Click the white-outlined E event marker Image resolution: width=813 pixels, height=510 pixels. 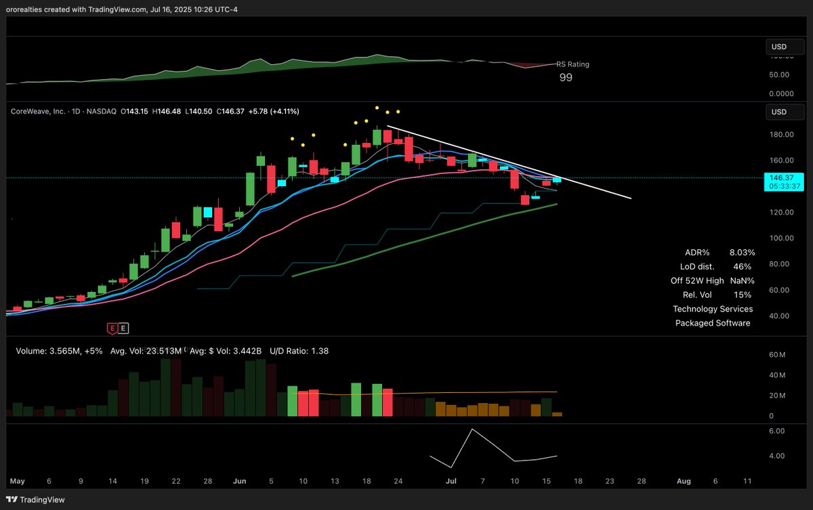[x=123, y=328]
